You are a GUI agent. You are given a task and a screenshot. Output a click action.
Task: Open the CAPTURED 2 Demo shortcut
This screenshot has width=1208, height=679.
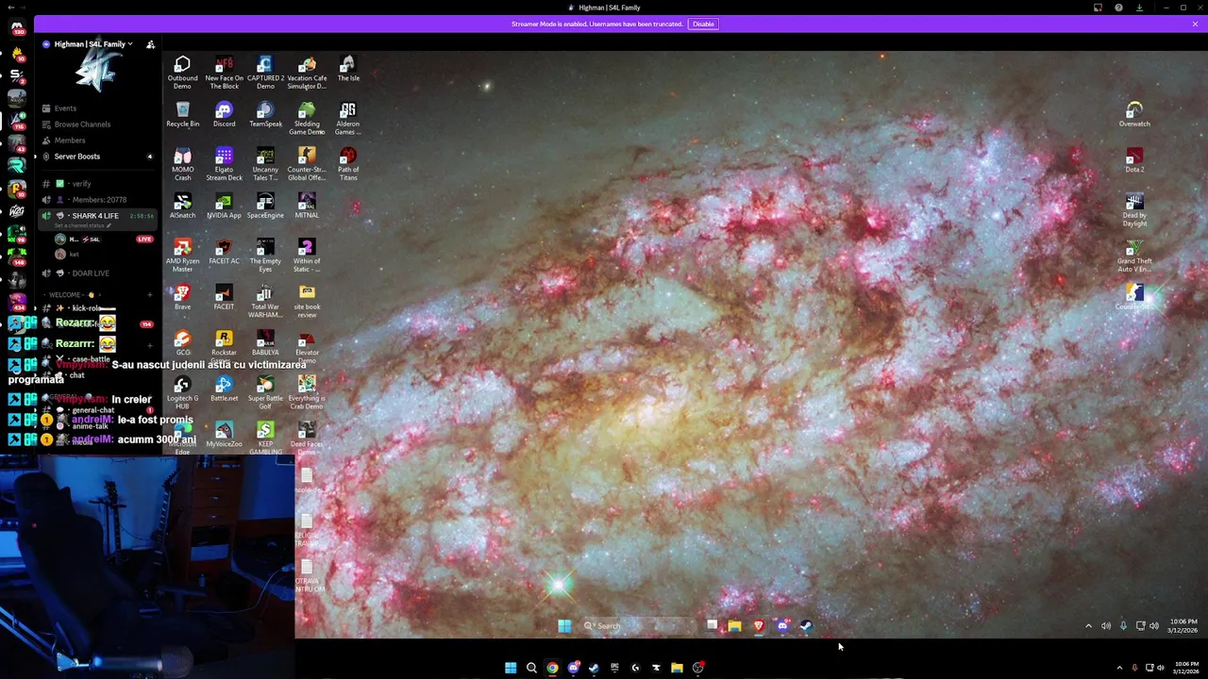(265, 73)
